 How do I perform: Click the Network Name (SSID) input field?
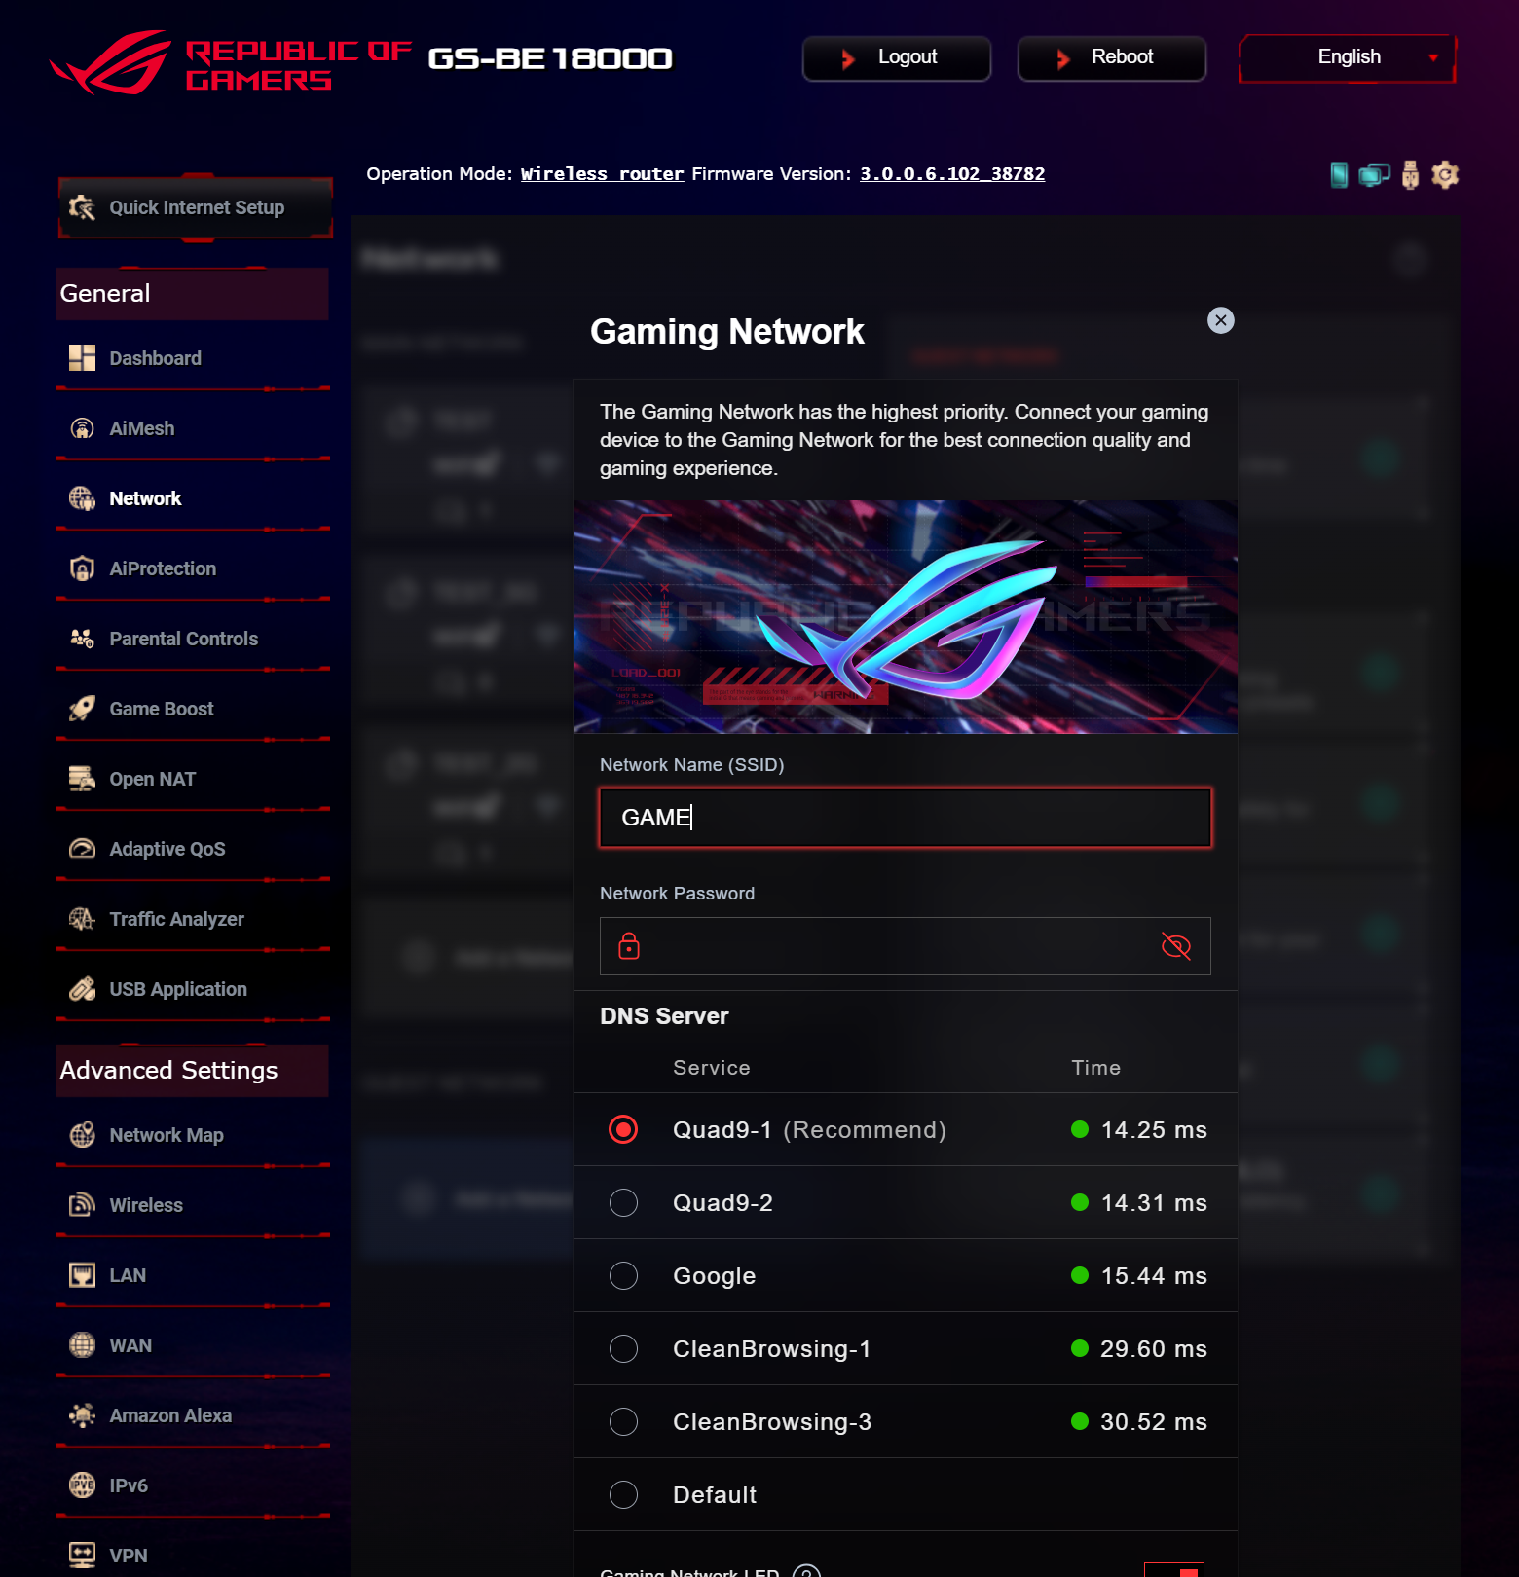[906, 818]
